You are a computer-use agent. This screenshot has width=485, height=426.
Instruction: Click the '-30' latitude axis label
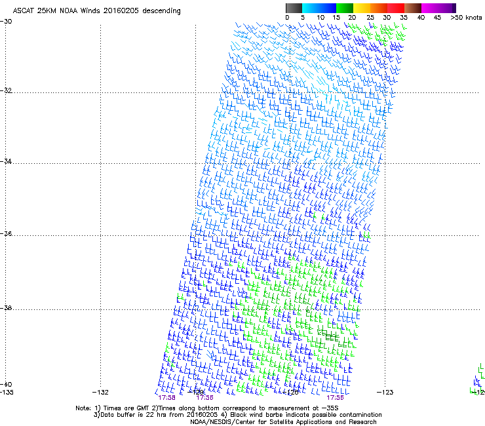pos(6,22)
